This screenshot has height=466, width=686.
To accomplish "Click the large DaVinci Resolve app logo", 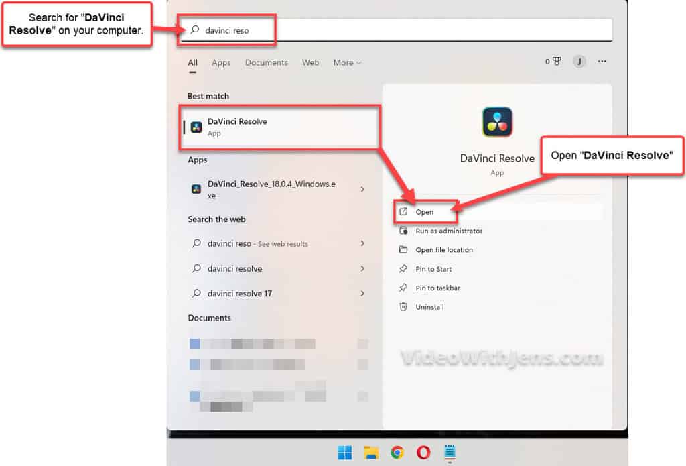I will pyautogui.click(x=497, y=122).
